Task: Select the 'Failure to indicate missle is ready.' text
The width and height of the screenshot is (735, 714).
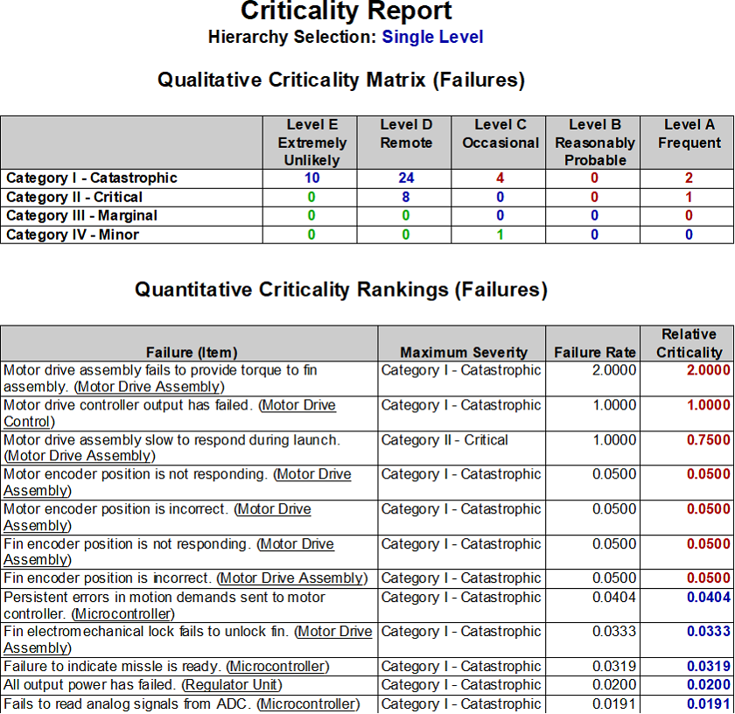Action: point(112,666)
